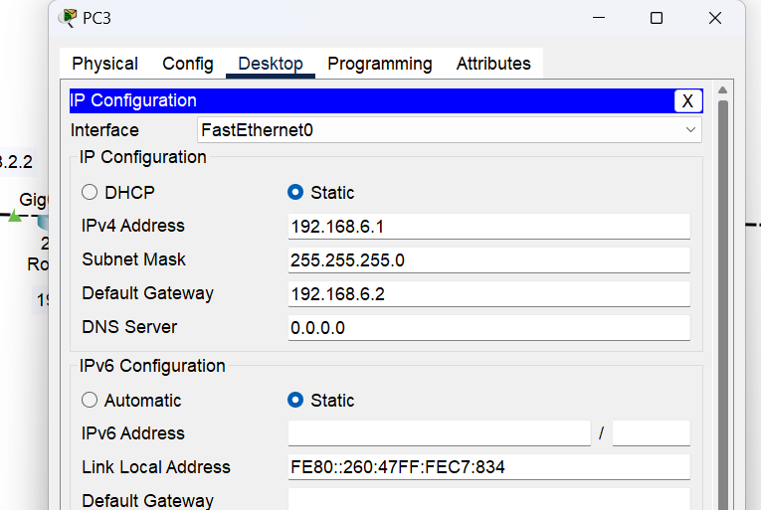Click the IPv4 Address field
The width and height of the screenshot is (761, 510).
pos(488,227)
